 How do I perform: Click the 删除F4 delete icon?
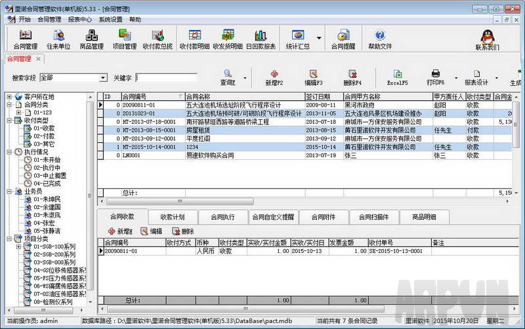[x=352, y=77]
